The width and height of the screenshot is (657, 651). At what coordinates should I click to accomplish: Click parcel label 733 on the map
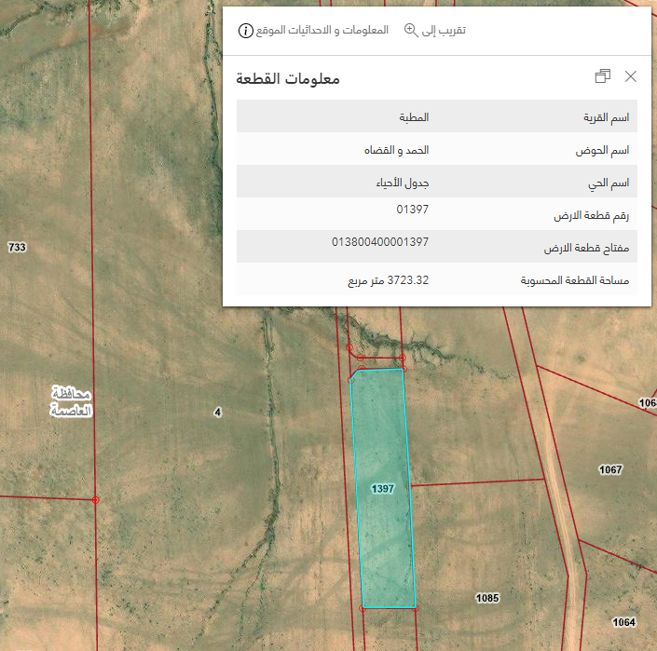pyautogui.click(x=17, y=247)
